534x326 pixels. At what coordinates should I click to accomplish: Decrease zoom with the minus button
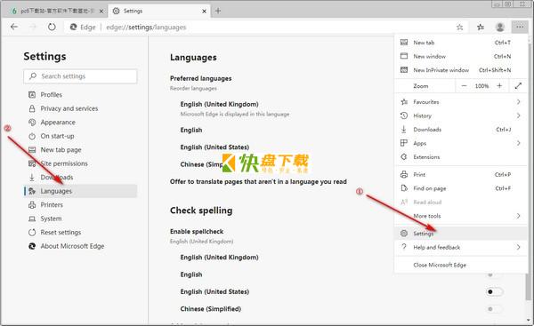pyautogui.click(x=464, y=86)
